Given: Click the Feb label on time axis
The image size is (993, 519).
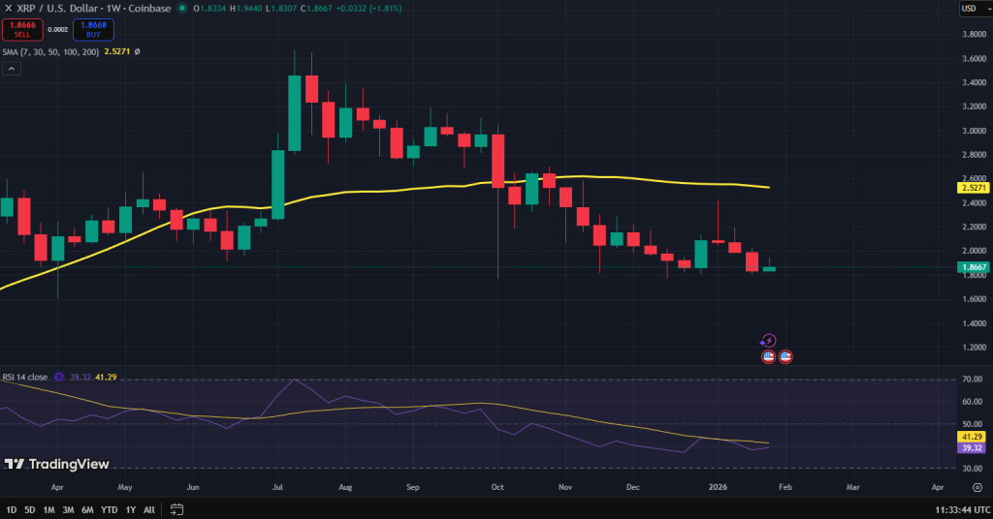Looking at the screenshot, I should pos(785,487).
